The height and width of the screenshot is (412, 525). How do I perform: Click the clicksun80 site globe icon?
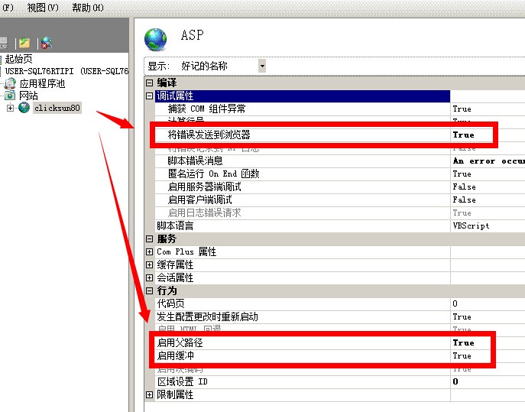(x=24, y=108)
